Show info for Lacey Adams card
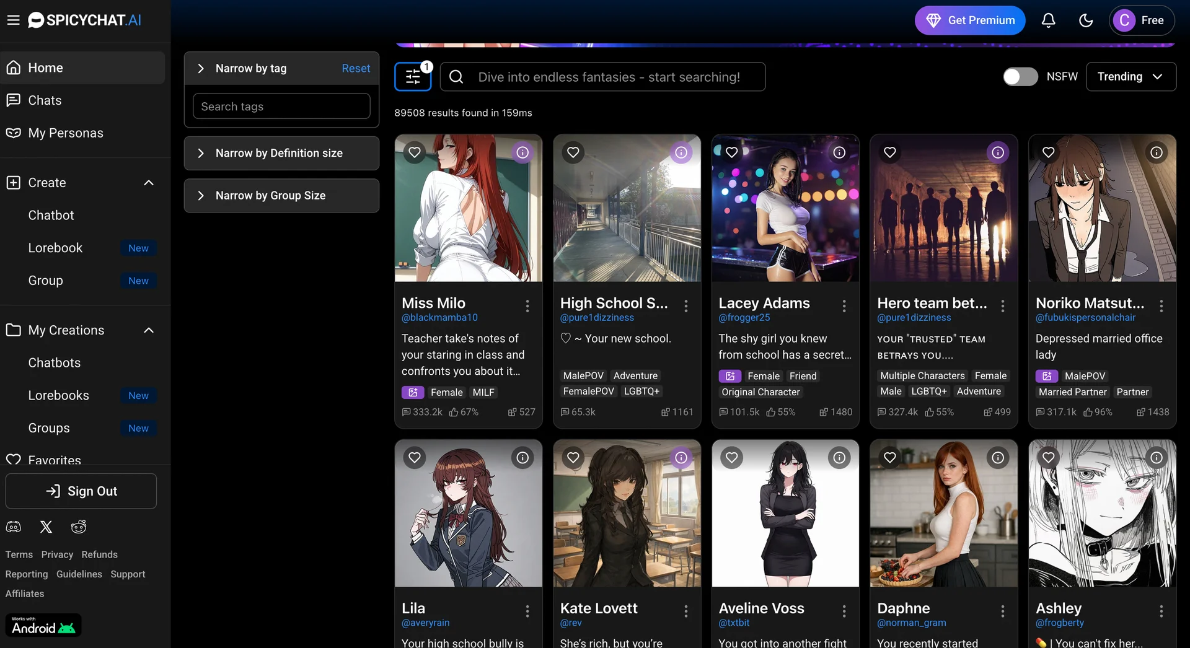The height and width of the screenshot is (648, 1190). [x=839, y=152]
